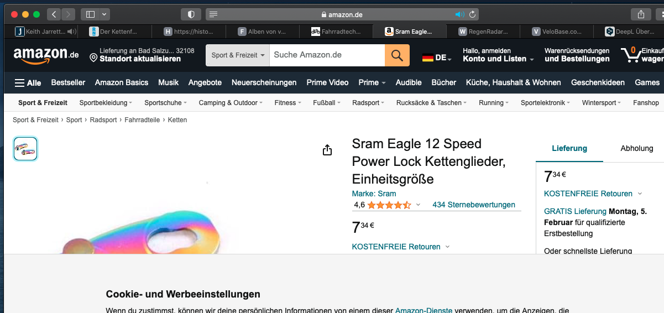Click the Suche Amazon.de search field
Image resolution: width=664 pixels, height=313 pixels.
(327, 55)
